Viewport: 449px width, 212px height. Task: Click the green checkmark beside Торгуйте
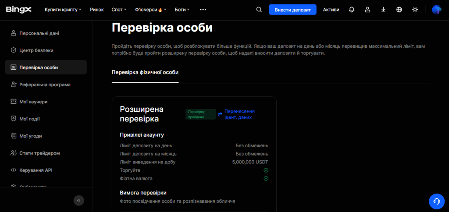(x=266, y=170)
